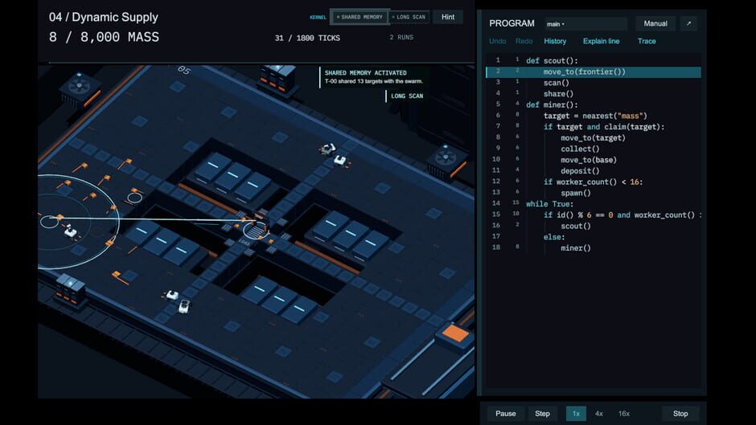Open the Explain line tab
The height and width of the screenshot is (425, 756).
(602, 42)
